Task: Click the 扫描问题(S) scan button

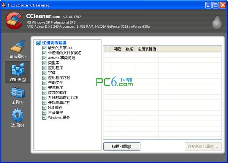Action: coord(122,146)
